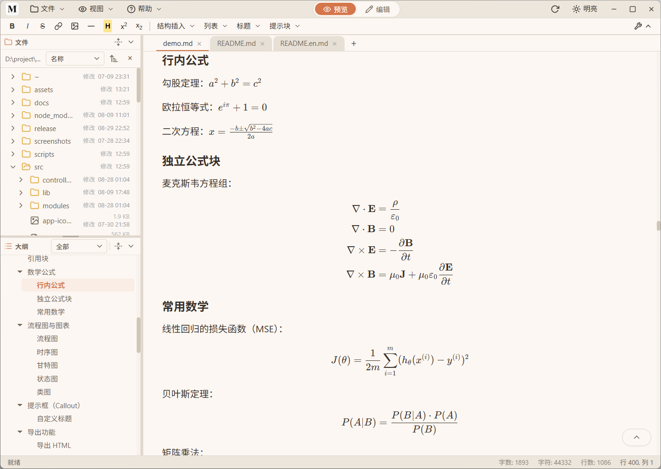This screenshot has width=661, height=469.
Task: Click the locate icon in the 大纲 panel header
Action: pyautogui.click(x=118, y=246)
